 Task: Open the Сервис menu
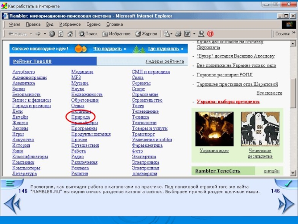(x=93, y=24)
